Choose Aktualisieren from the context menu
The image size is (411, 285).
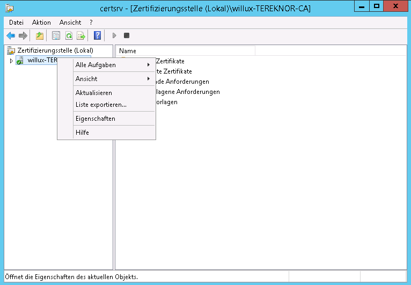[x=94, y=93]
